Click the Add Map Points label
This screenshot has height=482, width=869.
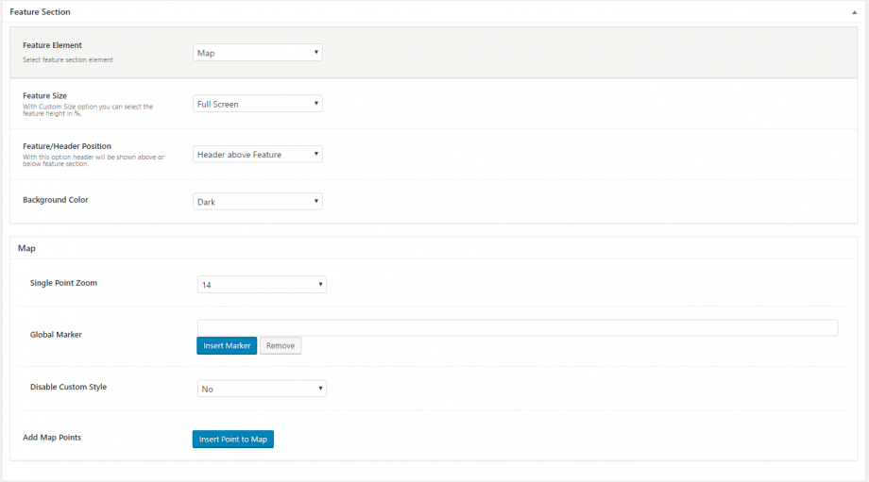(x=52, y=438)
